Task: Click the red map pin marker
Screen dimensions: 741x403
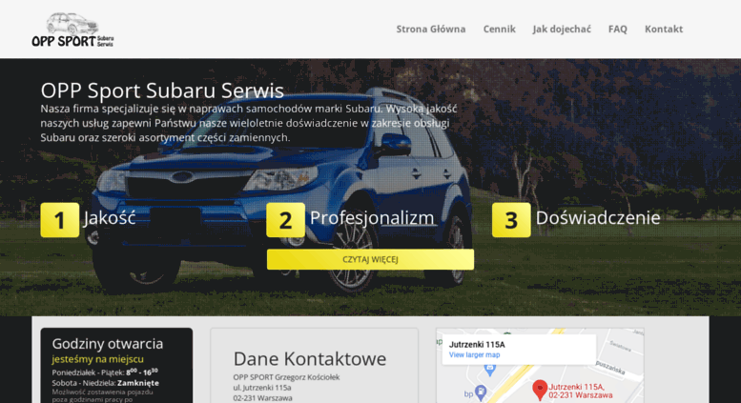Action: coord(540,390)
